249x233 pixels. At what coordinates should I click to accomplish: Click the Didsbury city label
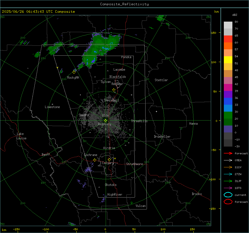click(x=104, y=124)
